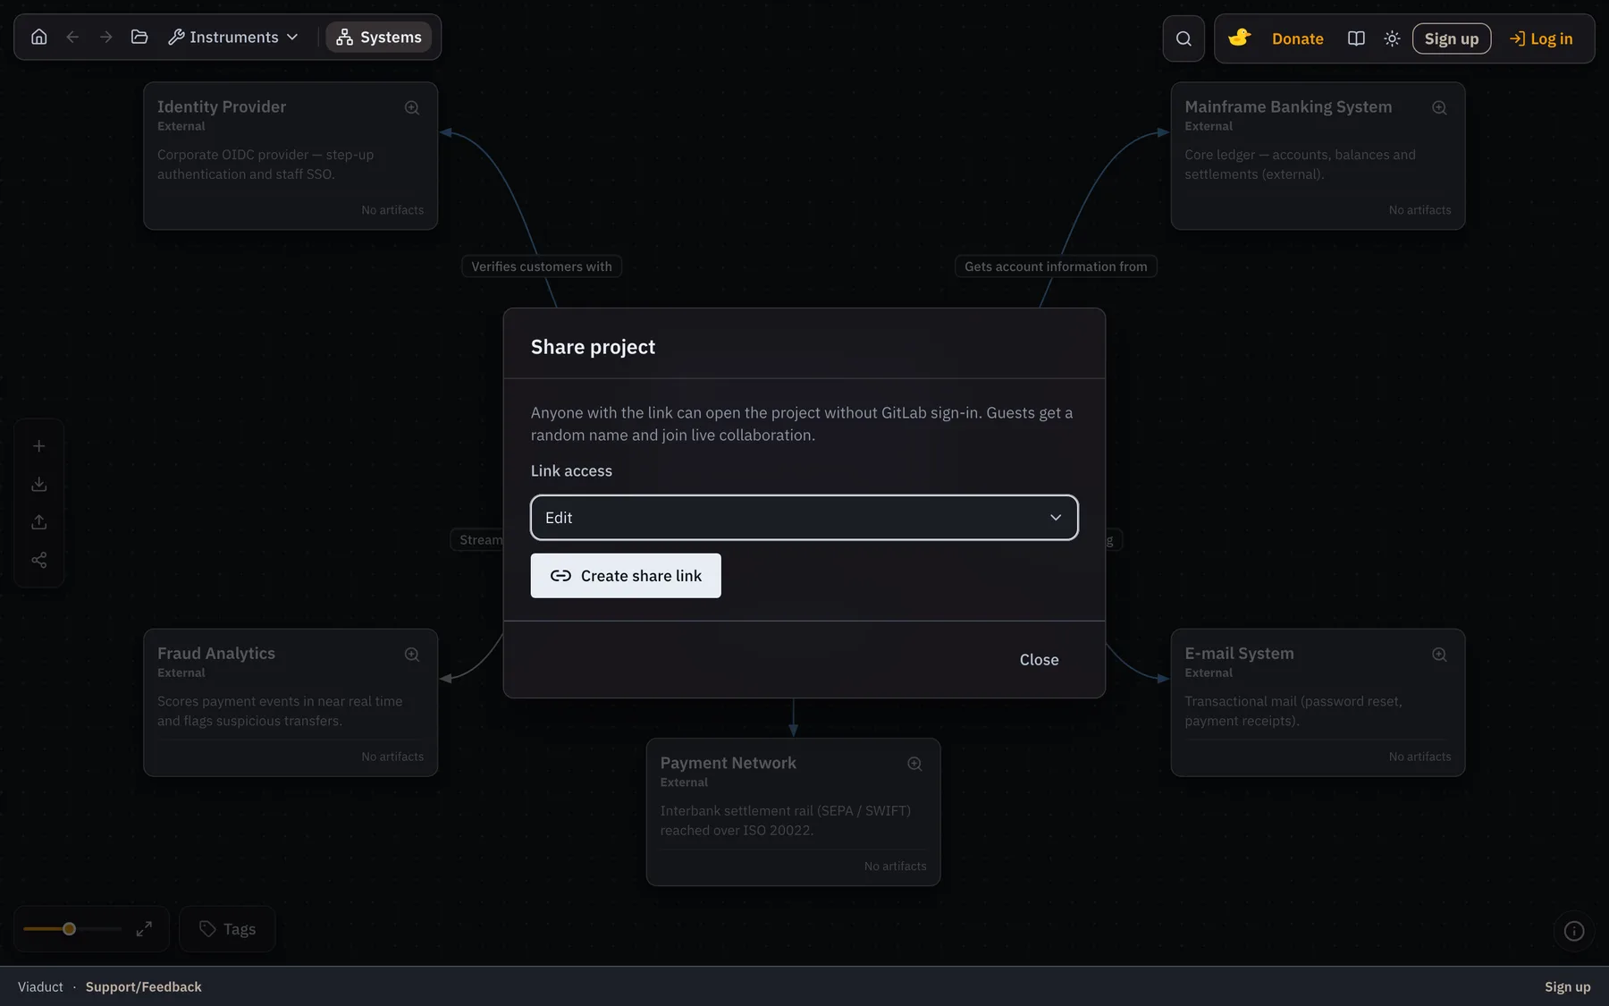Click the upload/export icon in left toolbar

pos(38,522)
